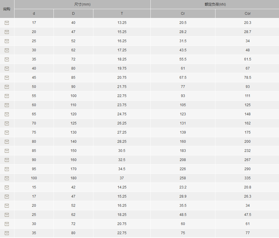Click the Cr column header
This screenshot has height=238, width=279.
pyautogui.click(x=183, y=14)
